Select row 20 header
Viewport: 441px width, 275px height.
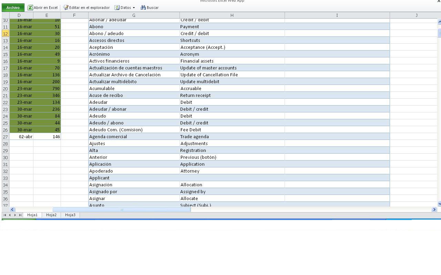(x=6, y=88)
